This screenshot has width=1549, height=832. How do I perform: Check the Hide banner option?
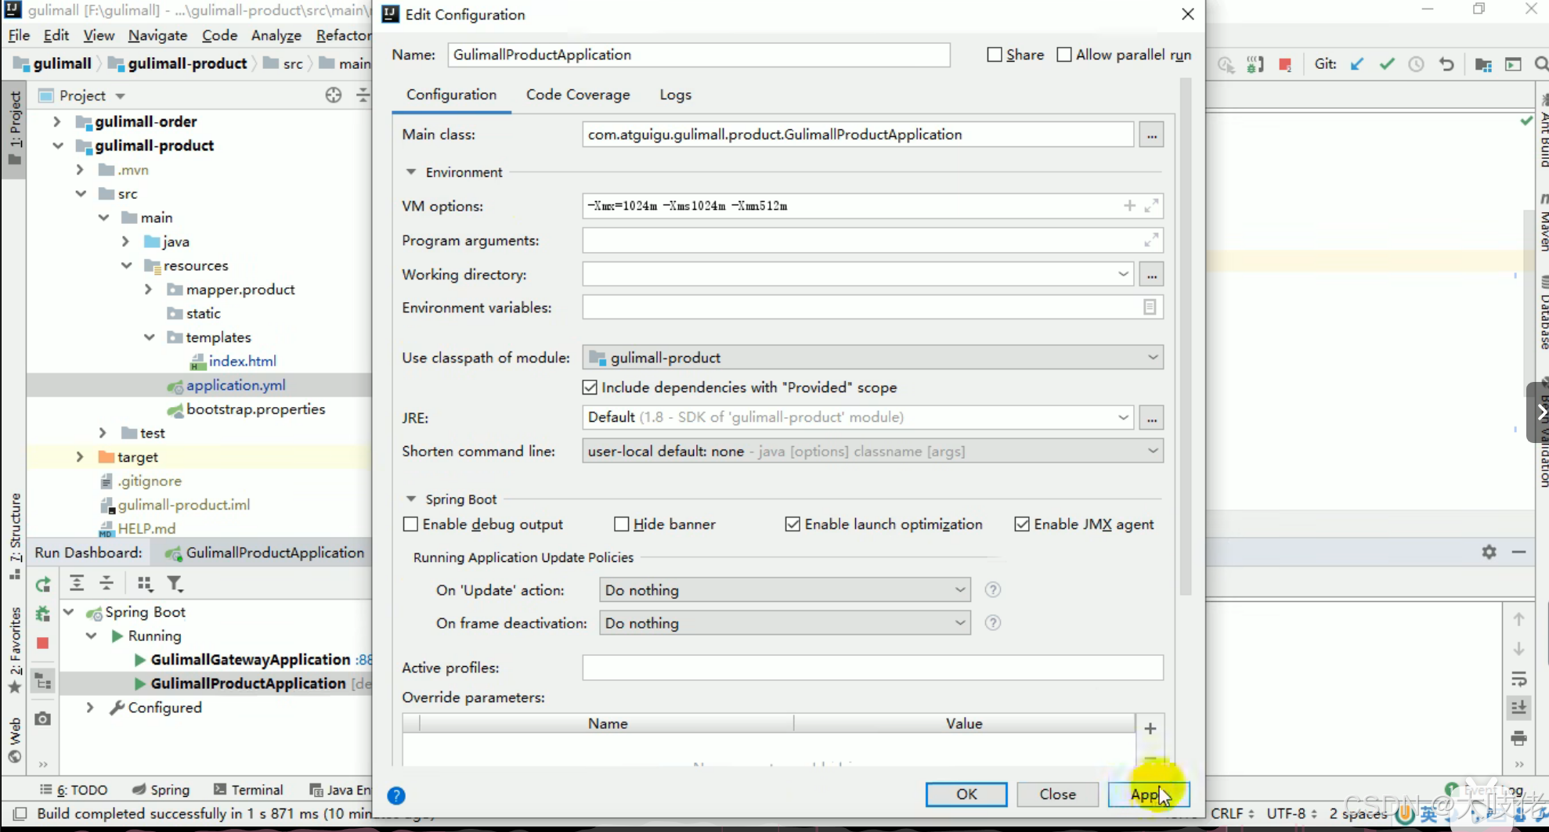(622, 524)
